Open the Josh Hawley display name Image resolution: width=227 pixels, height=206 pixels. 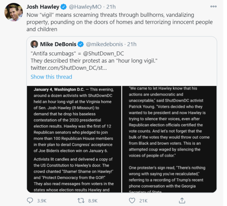[43, 7]
